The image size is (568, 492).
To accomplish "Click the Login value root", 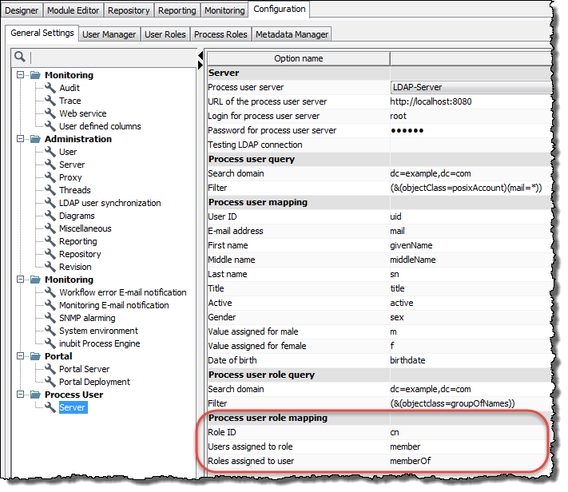I will tap(398, 116).
